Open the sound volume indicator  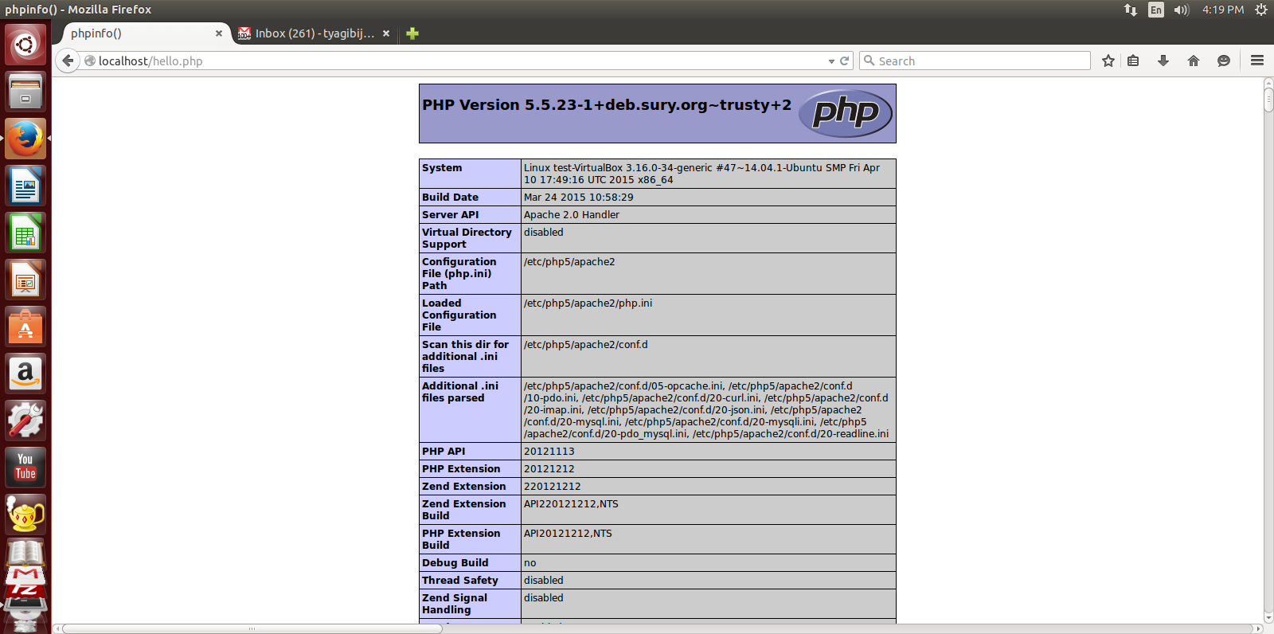pyautogui.click(x=1181, y=10)
